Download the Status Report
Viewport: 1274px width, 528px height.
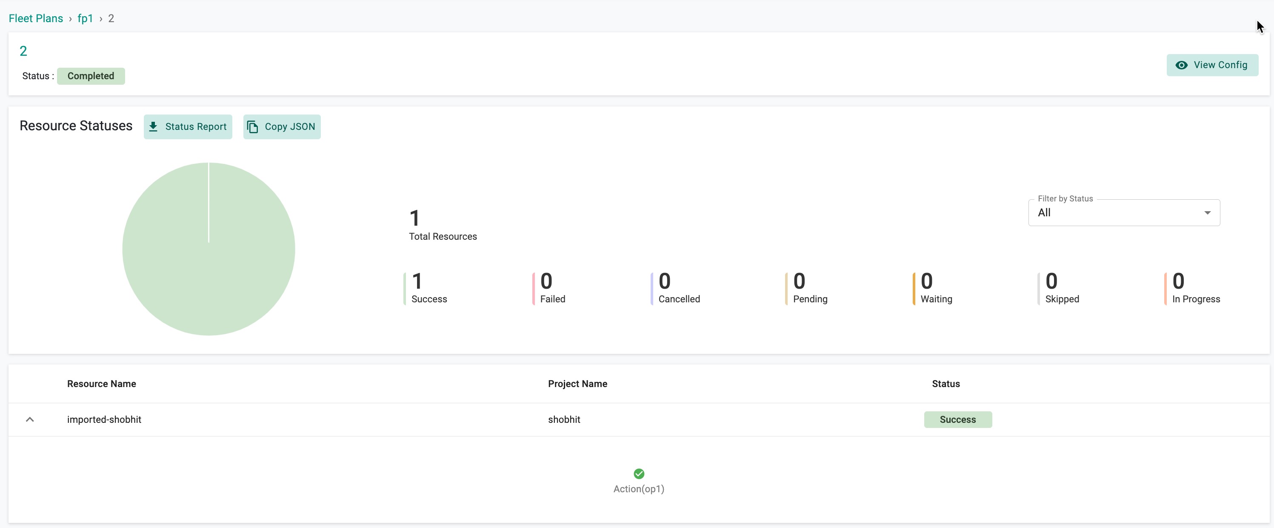(188, 127)
